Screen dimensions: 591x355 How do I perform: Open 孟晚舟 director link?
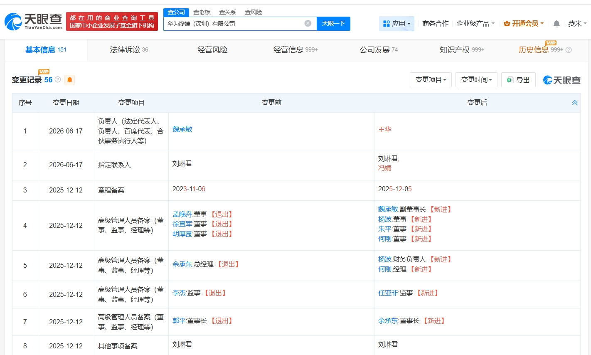coord(182,214)
